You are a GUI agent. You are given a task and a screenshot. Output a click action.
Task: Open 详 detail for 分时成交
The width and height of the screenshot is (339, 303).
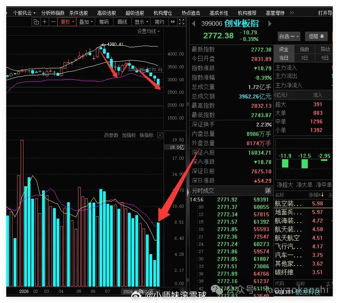(268, 191)
